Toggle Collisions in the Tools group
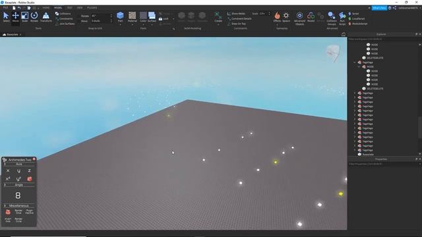This screenshot has width=422, height=237. tap(63, 13)
